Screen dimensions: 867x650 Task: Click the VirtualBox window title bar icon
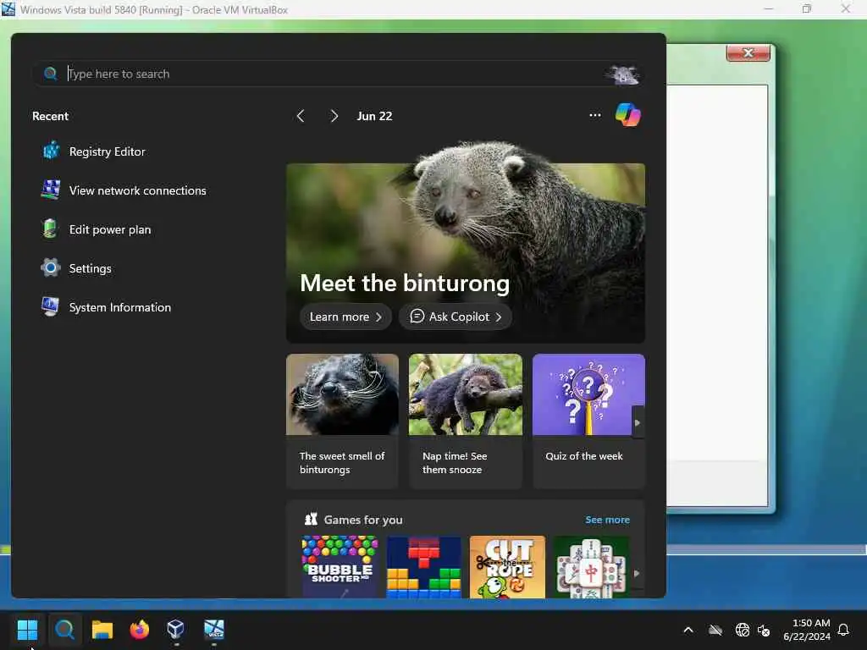(x=8, y=9)
